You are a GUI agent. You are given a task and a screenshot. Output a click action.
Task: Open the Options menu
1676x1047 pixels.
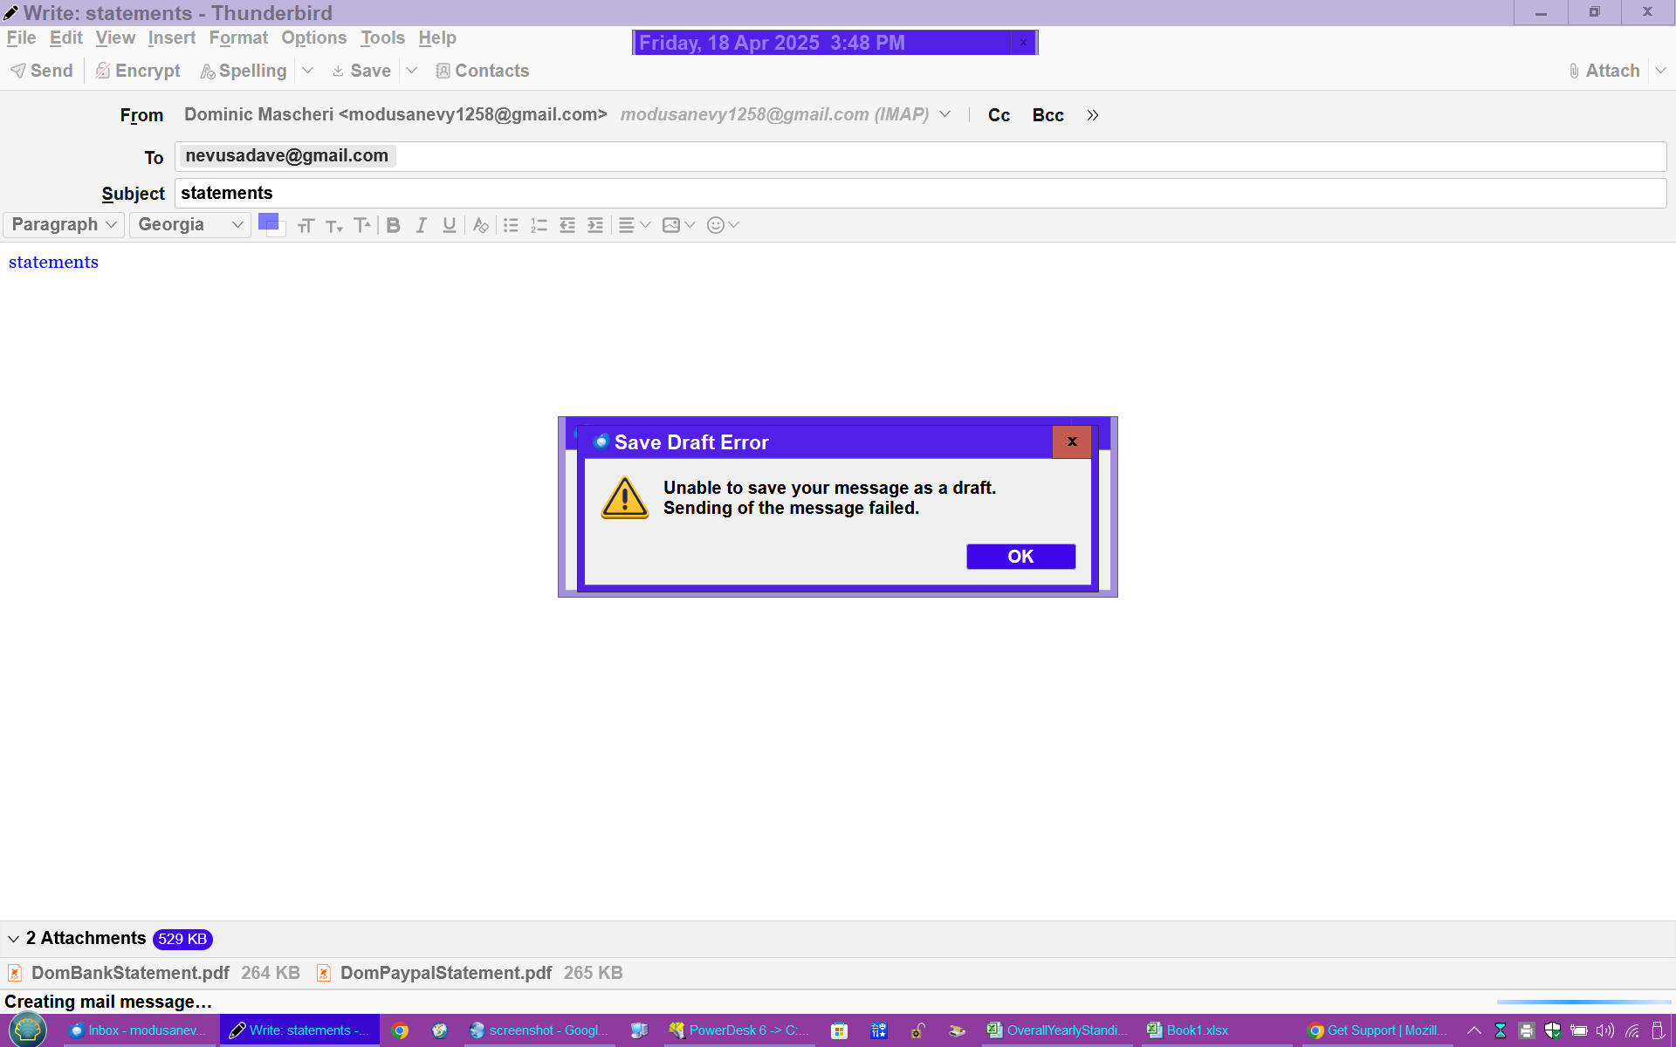313,38
